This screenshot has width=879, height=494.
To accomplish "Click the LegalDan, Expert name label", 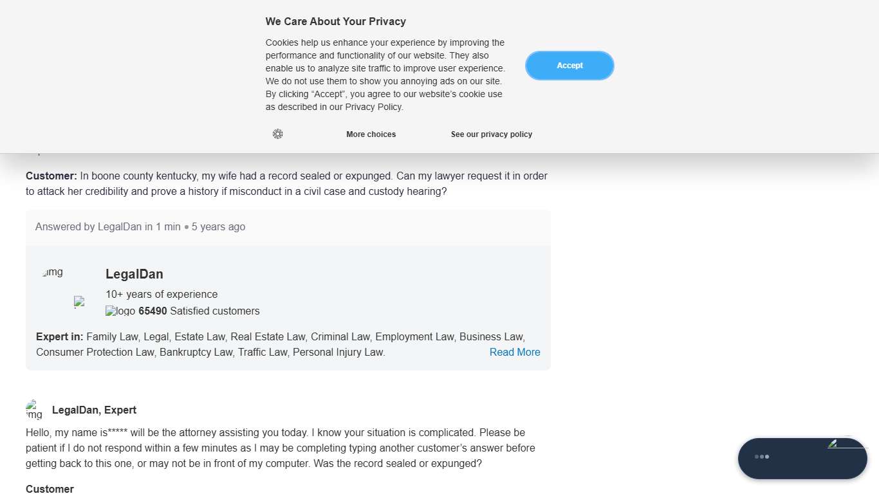I will point(94,410).
